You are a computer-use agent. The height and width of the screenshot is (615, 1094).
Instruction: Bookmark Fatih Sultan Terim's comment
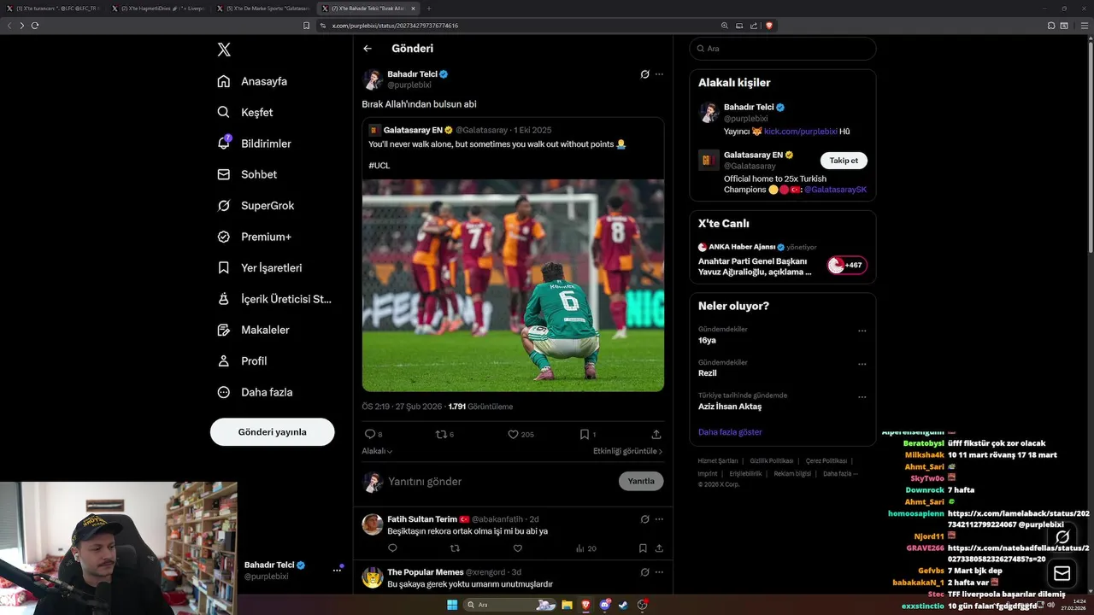[x=643, y=548]
